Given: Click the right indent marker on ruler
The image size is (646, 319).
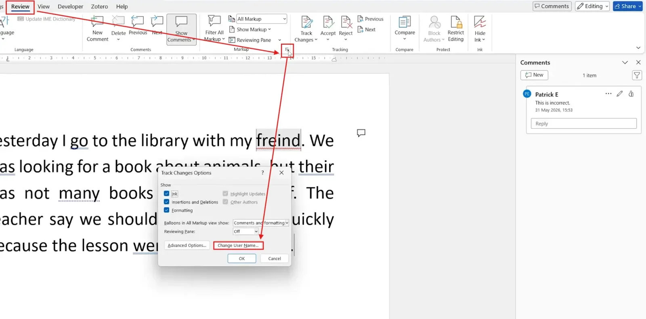Looking at the screenshot, I should [334, 59].
